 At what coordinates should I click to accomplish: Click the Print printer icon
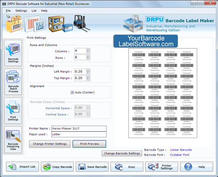119,167
